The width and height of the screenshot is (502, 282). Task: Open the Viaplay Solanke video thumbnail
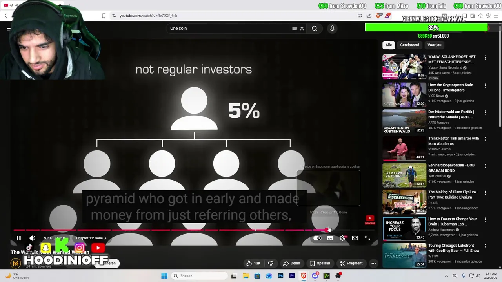coord(404,67)
